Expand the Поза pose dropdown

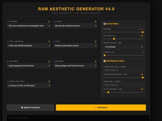[x=75, y=46]
